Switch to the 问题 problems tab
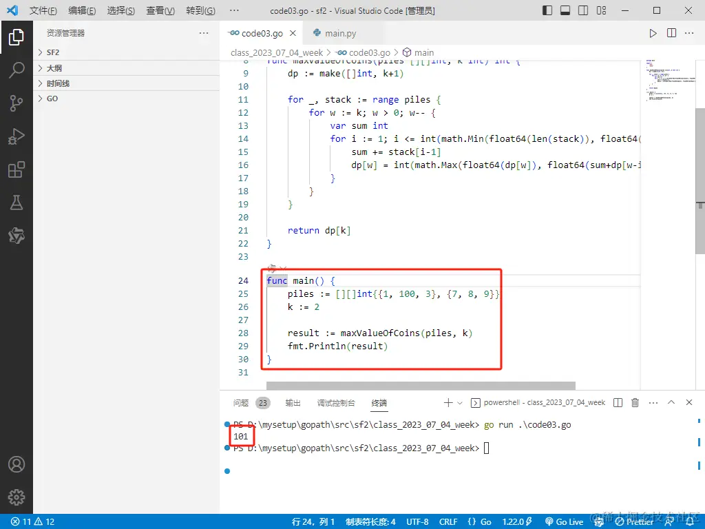The image size is (705, 529). pyautogui.click(x=240, y=403)
